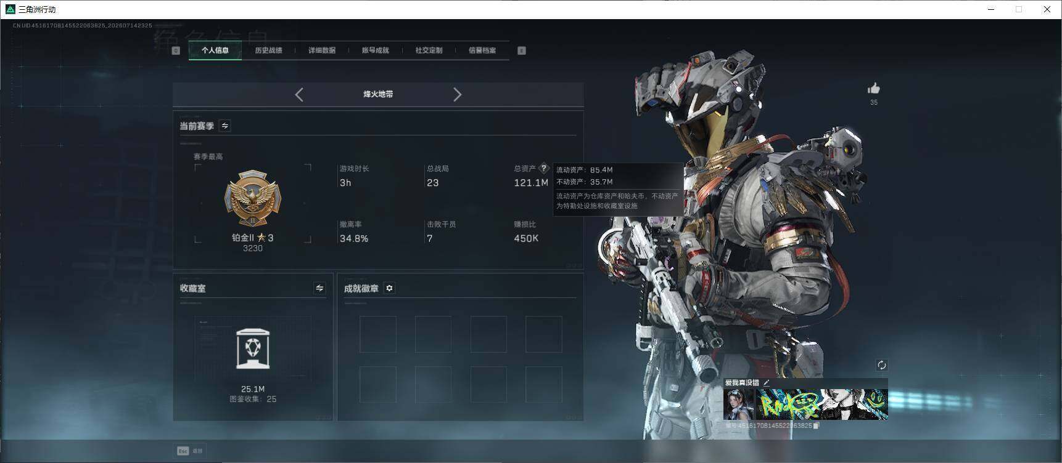
Task: Open the collection room display case icon
Action: (x=253, y=348)
